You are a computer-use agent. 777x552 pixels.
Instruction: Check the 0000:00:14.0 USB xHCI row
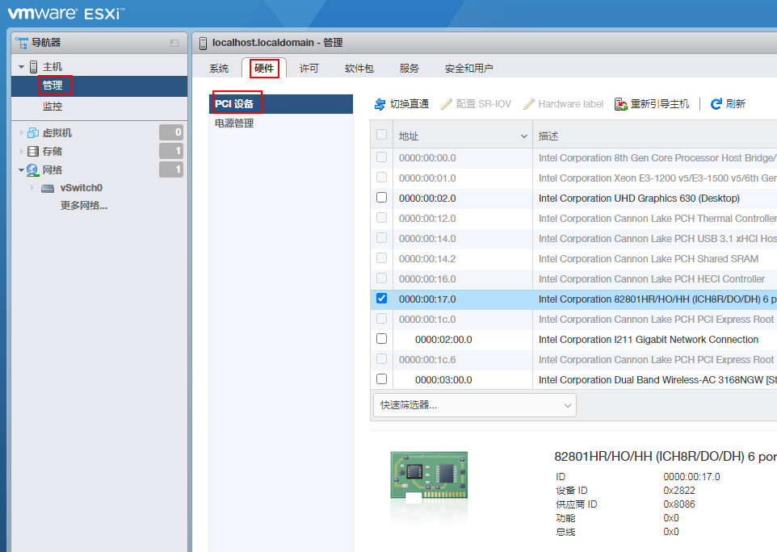pyautogui.click(x=381, y=237)
